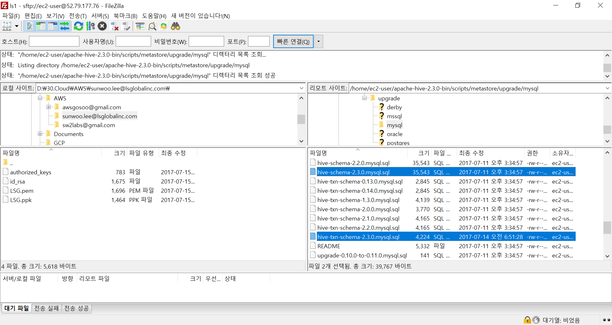Click the speed limit status icon

(x=536, y=320)
